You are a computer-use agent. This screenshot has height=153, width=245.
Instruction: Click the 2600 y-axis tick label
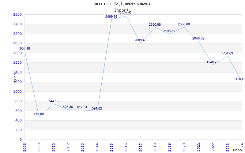pyautogui.click(x=17, y=14)
